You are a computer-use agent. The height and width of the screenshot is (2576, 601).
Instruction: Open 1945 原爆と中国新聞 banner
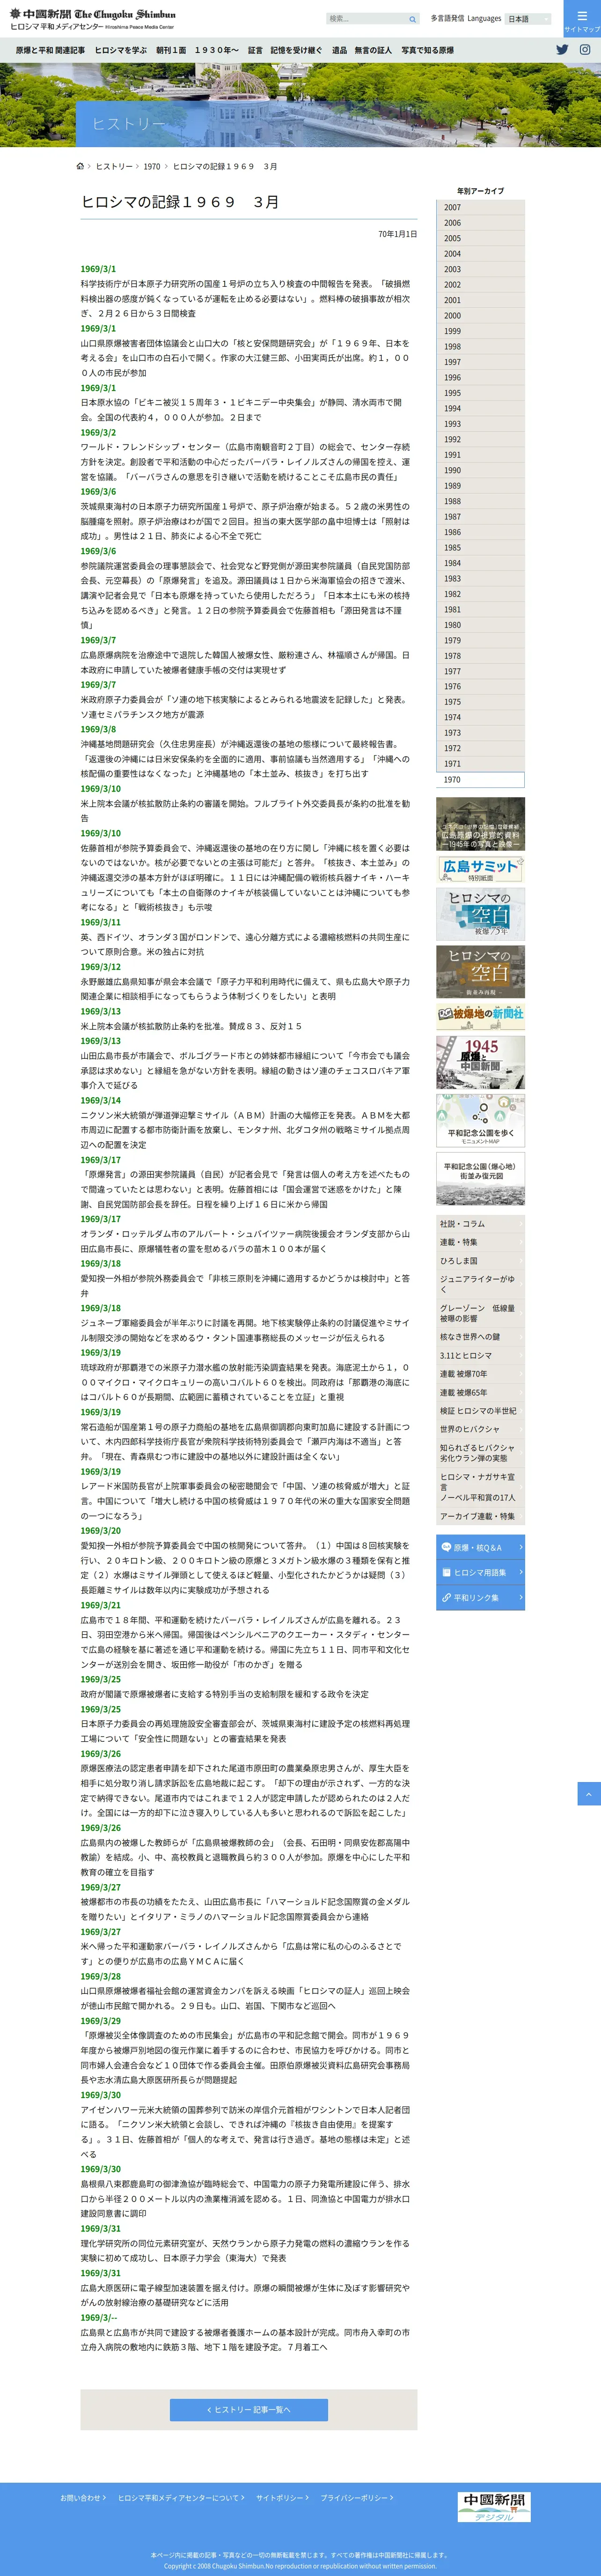480,1062
